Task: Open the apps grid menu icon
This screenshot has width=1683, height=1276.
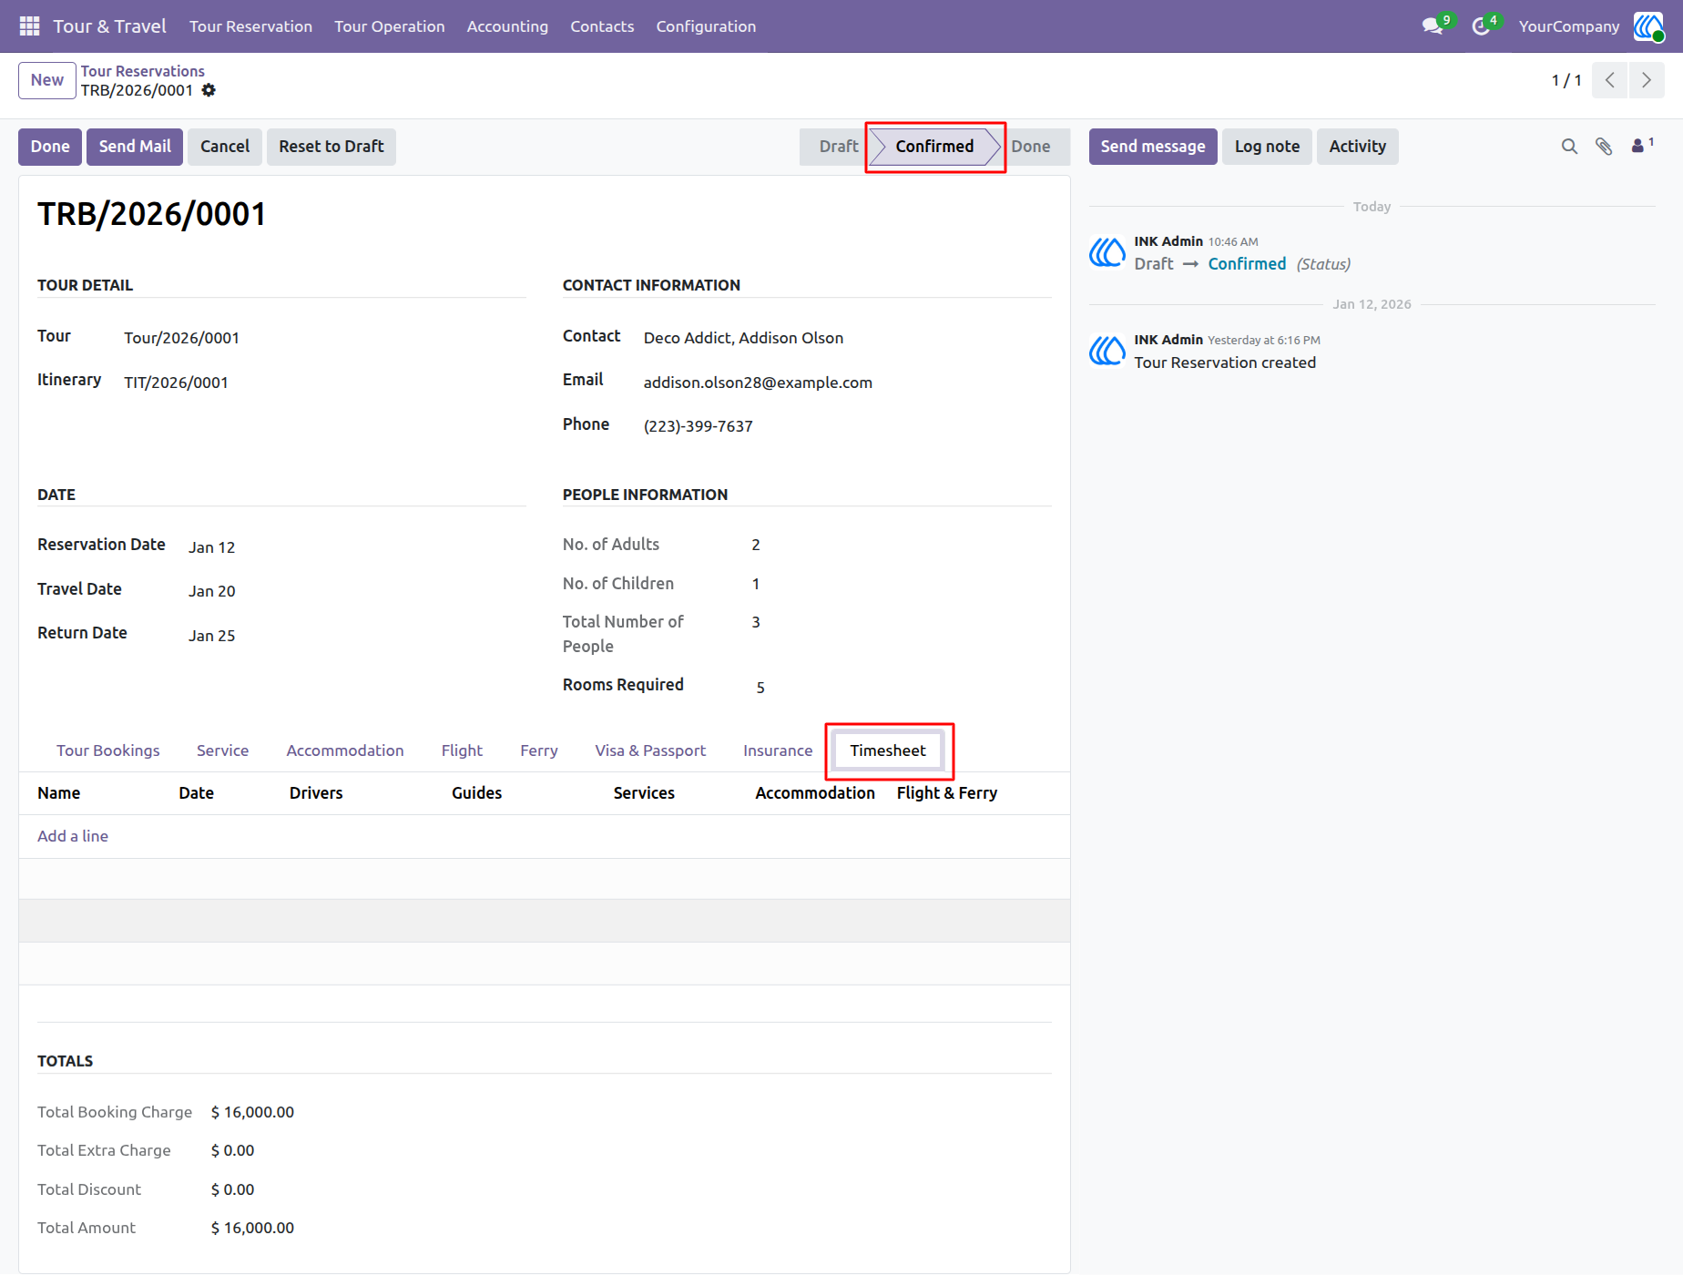Action: 29,26
